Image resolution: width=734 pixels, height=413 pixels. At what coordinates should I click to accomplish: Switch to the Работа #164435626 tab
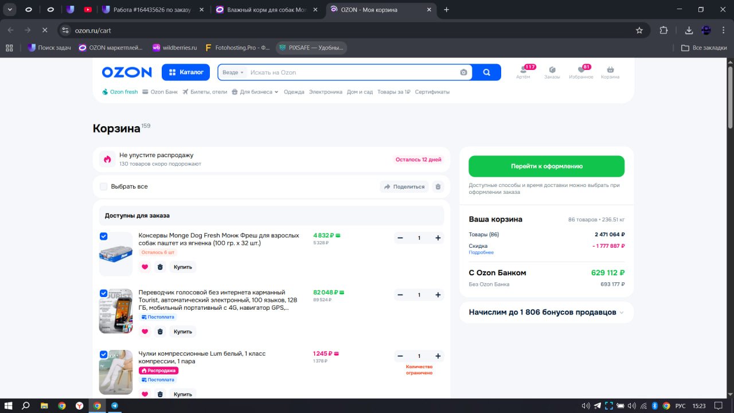tap(153, 10)
